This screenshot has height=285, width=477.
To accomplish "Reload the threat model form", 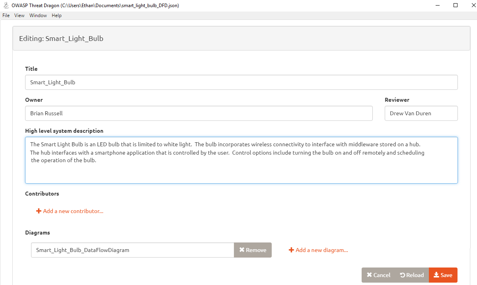I will [412, 275].
